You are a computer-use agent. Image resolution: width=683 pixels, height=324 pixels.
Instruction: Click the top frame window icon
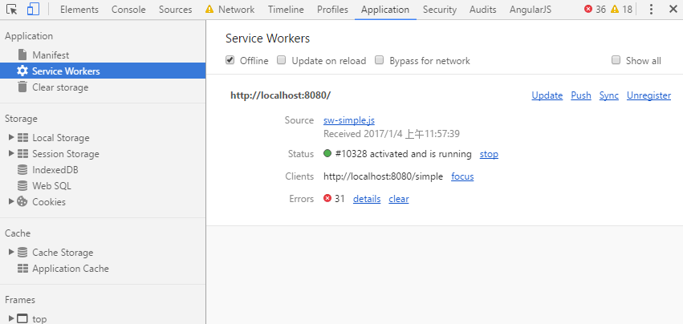pyautogui.click(x=22, y=318)
